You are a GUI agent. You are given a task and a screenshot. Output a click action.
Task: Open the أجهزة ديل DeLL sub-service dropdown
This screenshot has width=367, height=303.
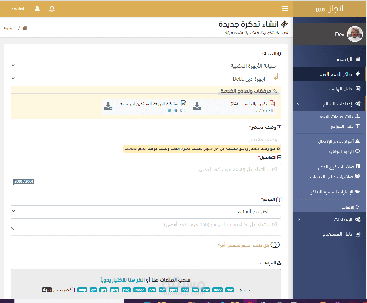pyautogui.click(x=140, y=79)
